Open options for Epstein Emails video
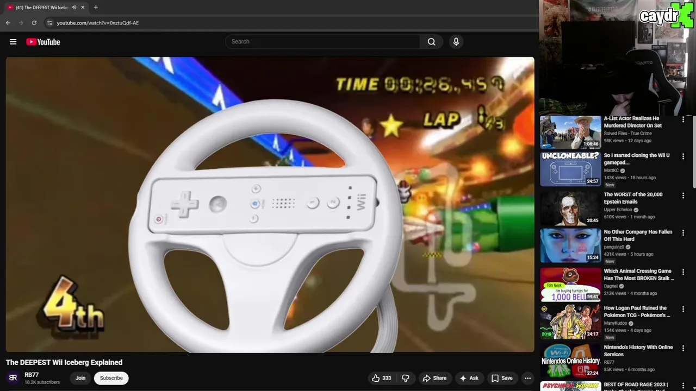 click(683, 195)
